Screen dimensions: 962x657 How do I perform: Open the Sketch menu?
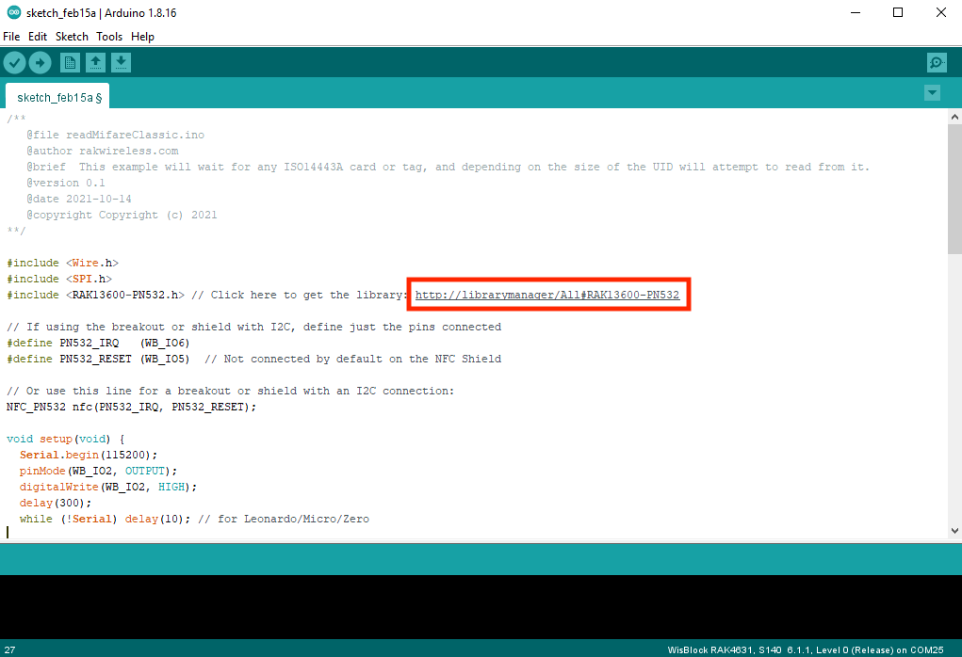point(72,37)
